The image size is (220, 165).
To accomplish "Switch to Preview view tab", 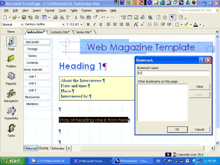I will click(x=58, y=148).
